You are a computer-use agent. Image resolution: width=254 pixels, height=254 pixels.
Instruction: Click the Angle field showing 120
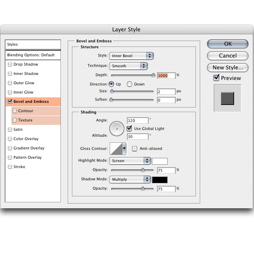[138, 121]
